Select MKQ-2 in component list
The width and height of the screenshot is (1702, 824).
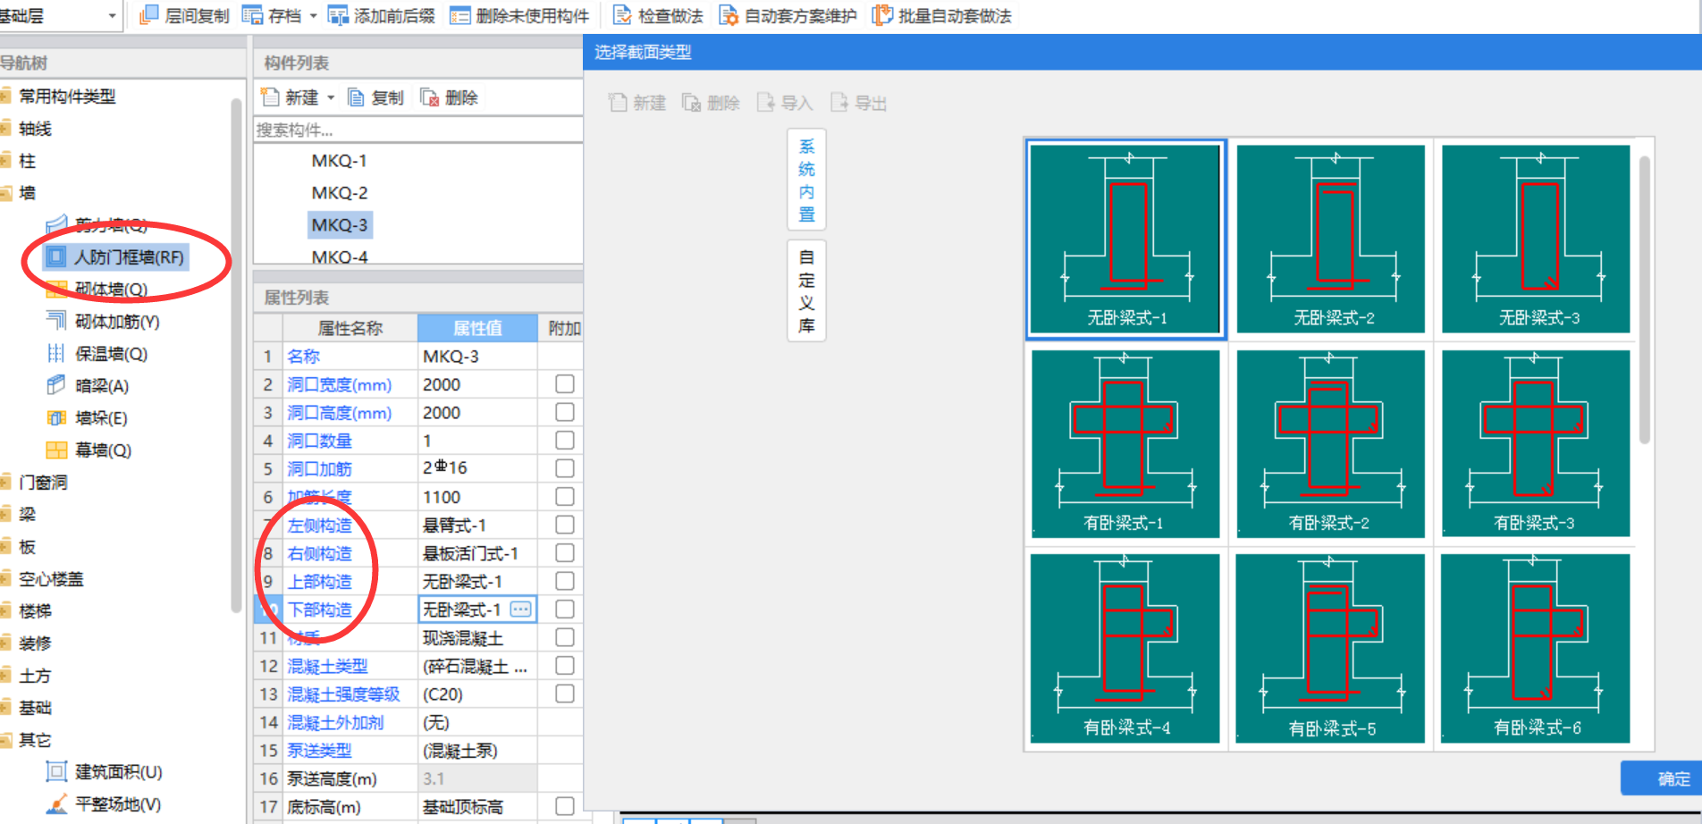coord(339,193)
